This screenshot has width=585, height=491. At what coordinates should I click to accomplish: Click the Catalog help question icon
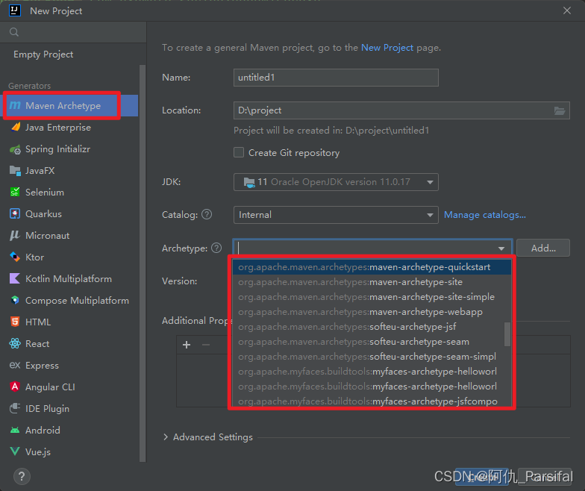point(207,215)
